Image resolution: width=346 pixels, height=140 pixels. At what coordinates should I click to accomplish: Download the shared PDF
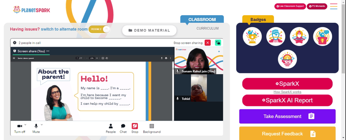pyautogui.click(x=162, y=58)
